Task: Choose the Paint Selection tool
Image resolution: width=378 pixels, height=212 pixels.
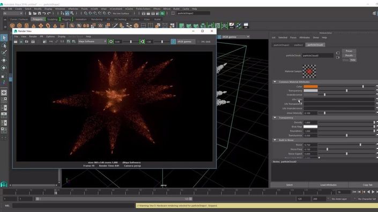Action: (4, 52)
